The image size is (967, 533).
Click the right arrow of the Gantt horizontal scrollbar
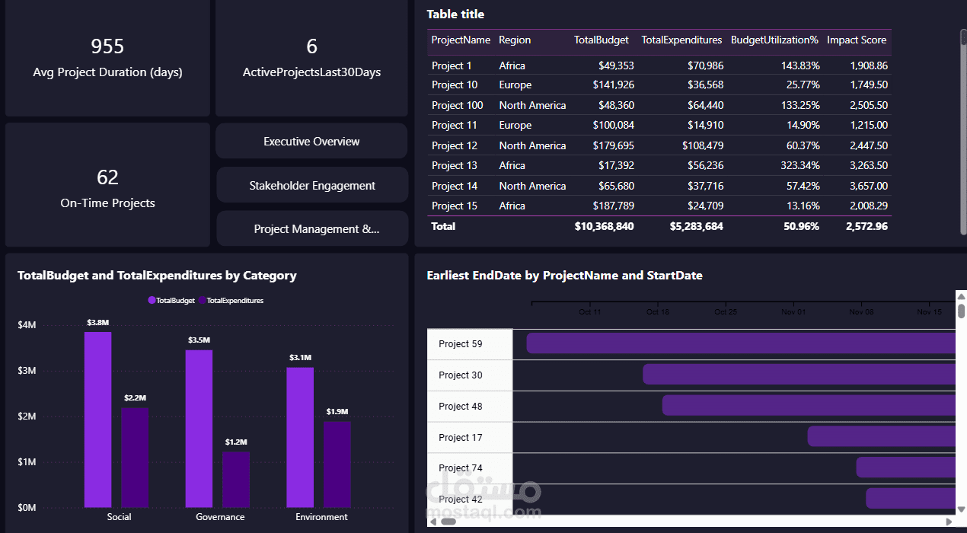click(x=950, y=522)
